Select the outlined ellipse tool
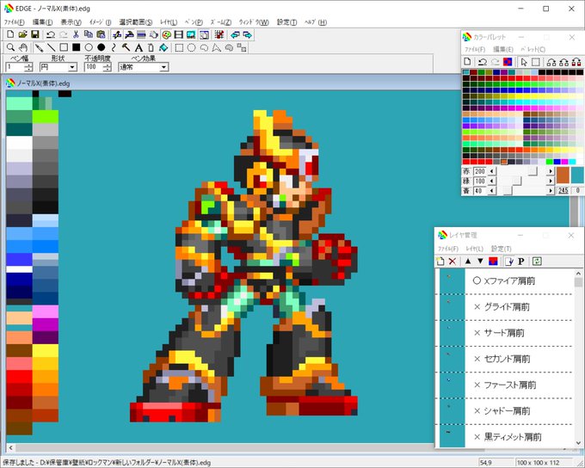This screenshot has width=585, height=468. tap(89, 47)
